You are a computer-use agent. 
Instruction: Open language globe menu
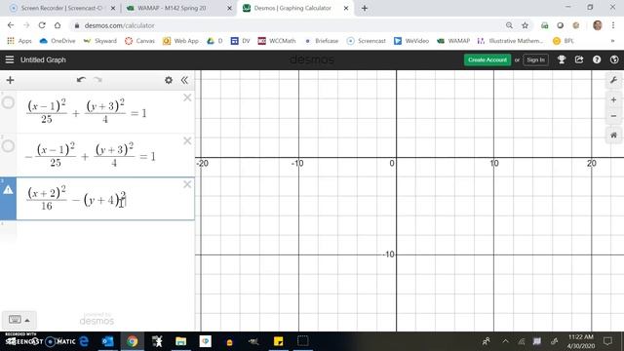click(614, 59)
